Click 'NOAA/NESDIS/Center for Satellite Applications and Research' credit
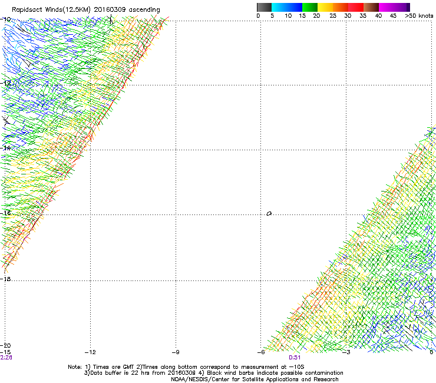The height and width of the screenshot is (383, 436). click(255, 379)
